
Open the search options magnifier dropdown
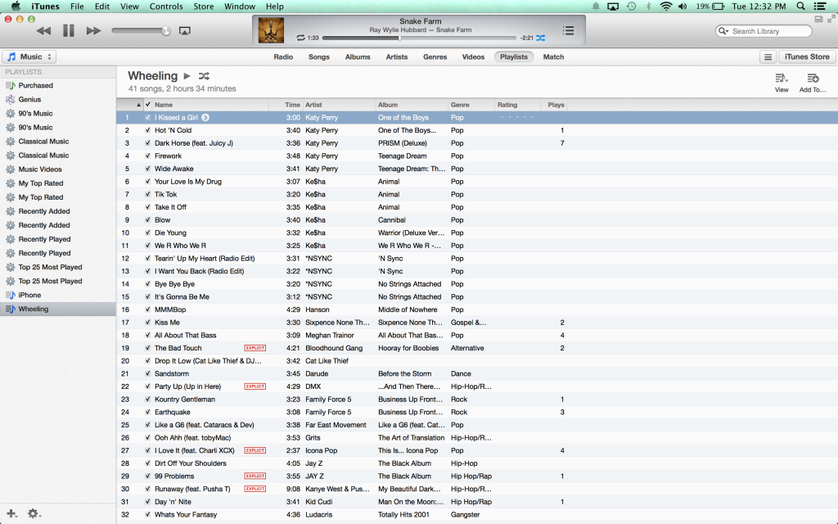coord(723,31)
